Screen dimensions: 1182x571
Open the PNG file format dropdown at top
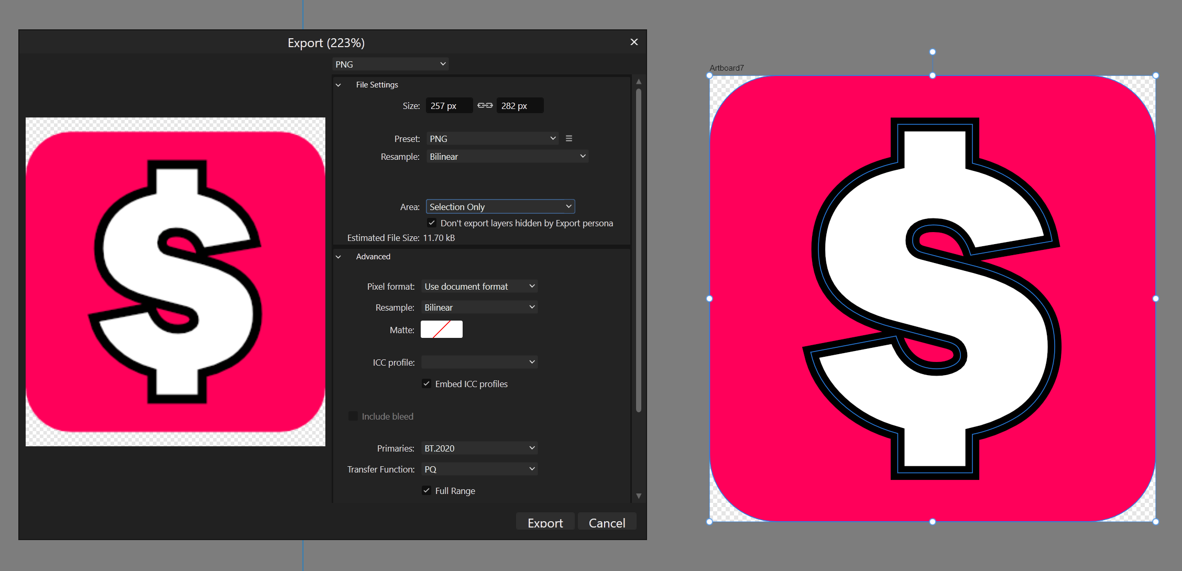pyautogui.click(x=390, y=64)
